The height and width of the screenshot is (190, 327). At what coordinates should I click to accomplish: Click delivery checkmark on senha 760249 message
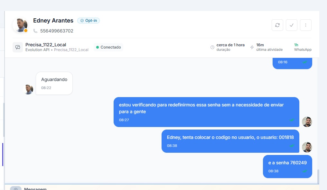point(304,171)
